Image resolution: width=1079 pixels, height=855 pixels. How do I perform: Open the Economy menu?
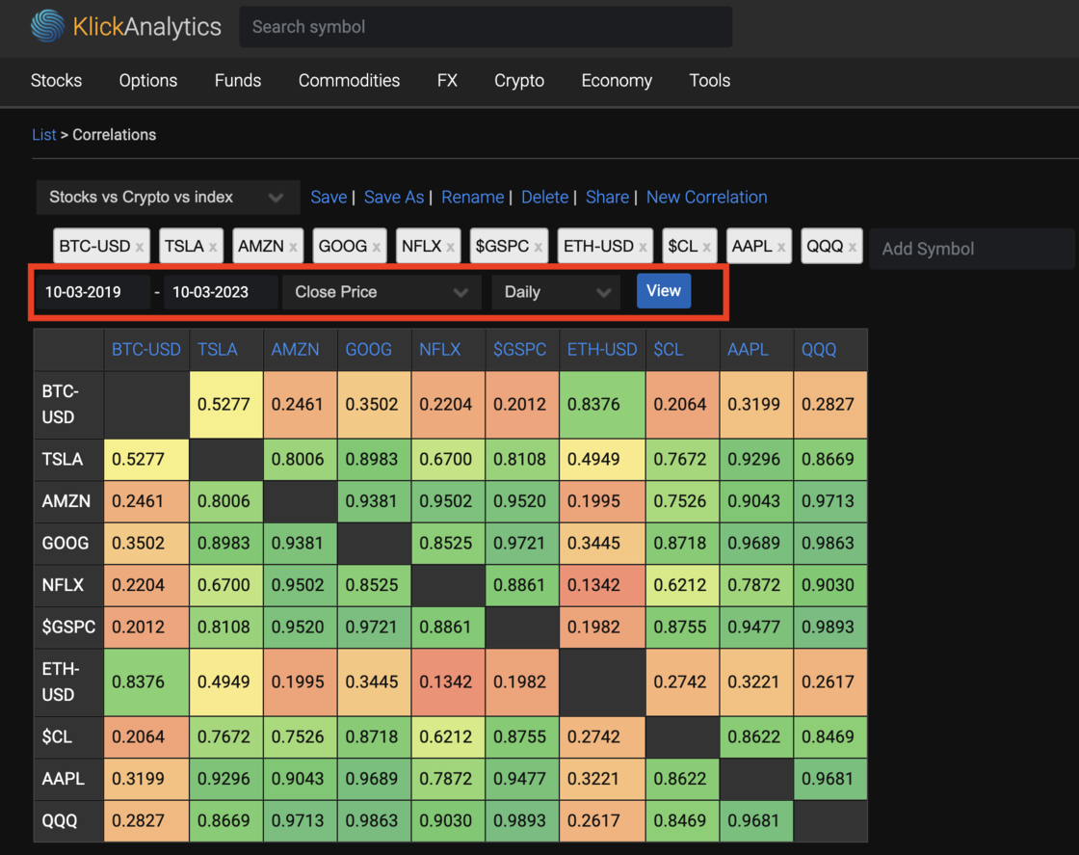(x=617, y=81)
